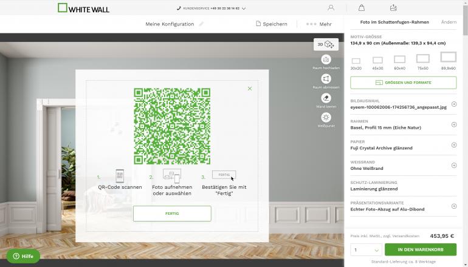468x267 pixels.
Task: Click Fuji Crystal Archive glänzend text
Action: 382,148
